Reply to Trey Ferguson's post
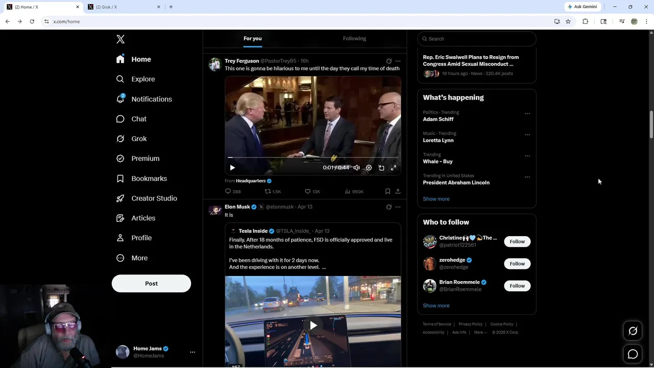This screenshot has width=654, height=368. pyautogui.click(x=233, y=192)
